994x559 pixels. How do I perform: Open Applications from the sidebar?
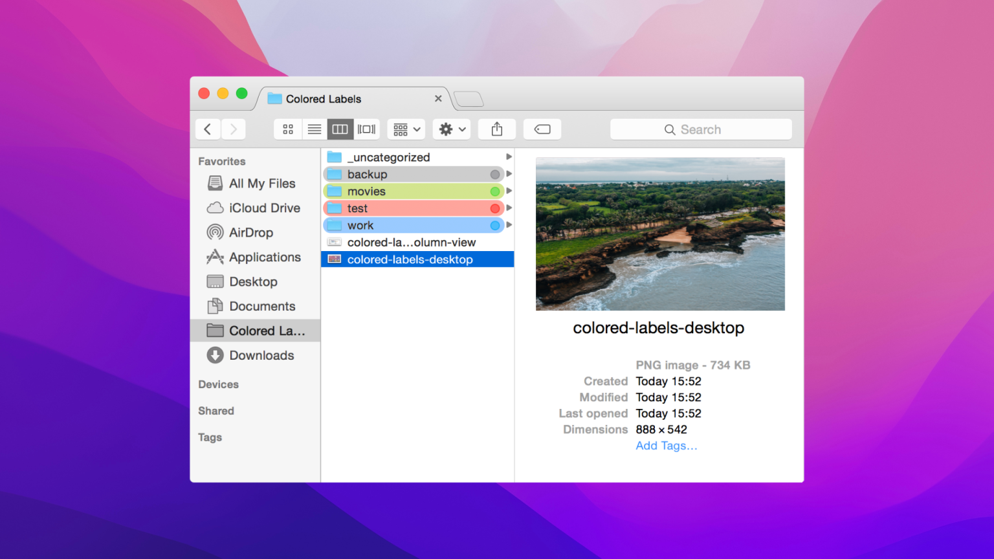(x=261, y=257)
